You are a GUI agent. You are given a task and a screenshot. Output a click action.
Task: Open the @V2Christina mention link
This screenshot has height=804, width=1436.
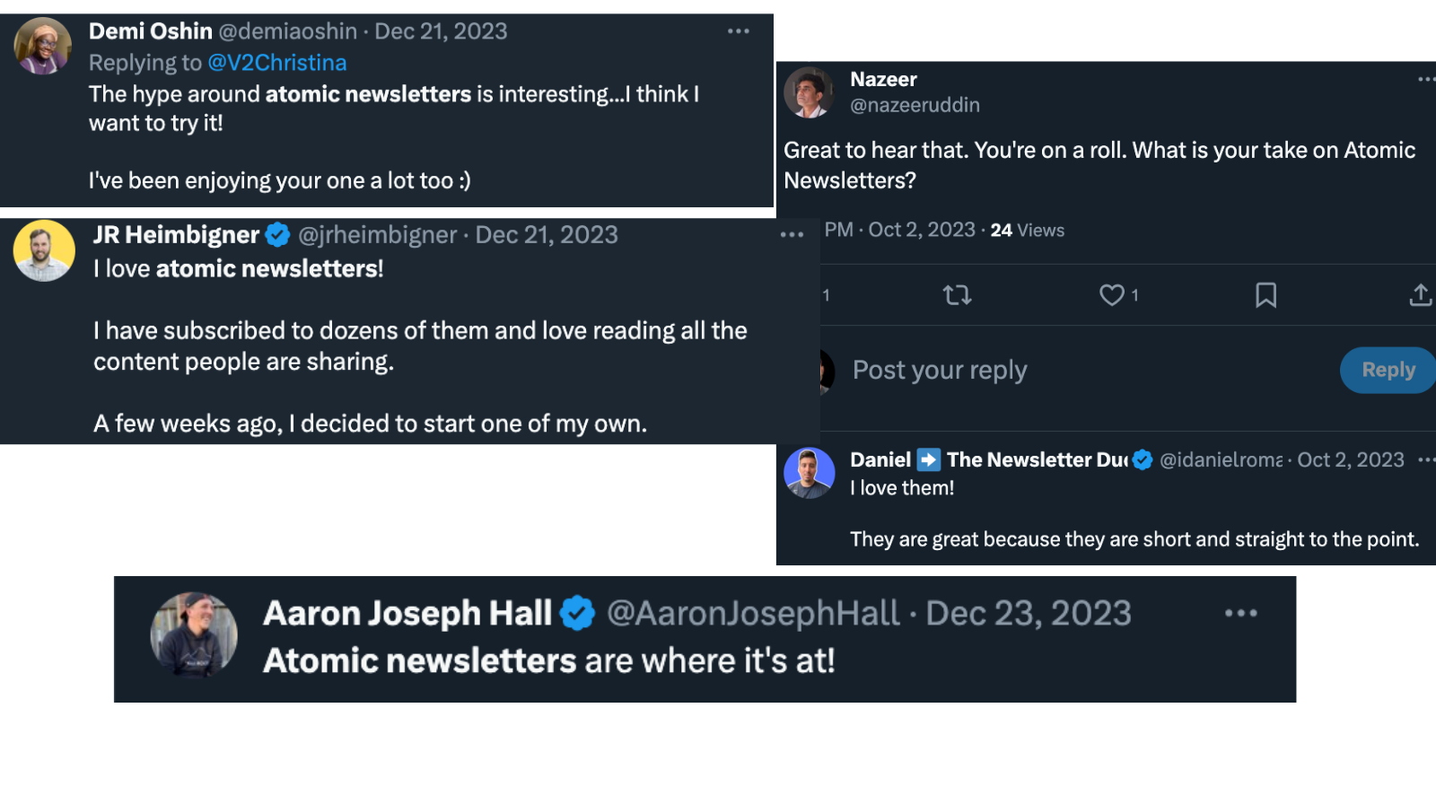pyautogui.click(x=277, y=63)
